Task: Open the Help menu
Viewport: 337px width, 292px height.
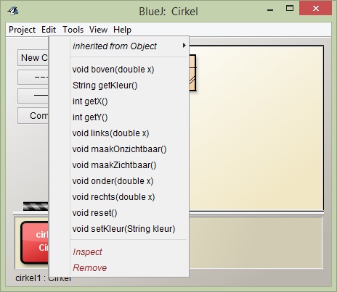Action: point(122,30)
